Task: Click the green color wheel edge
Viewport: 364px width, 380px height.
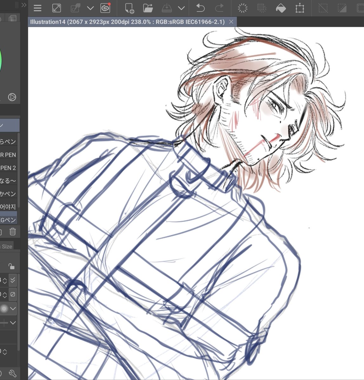Action: [1, 60]
